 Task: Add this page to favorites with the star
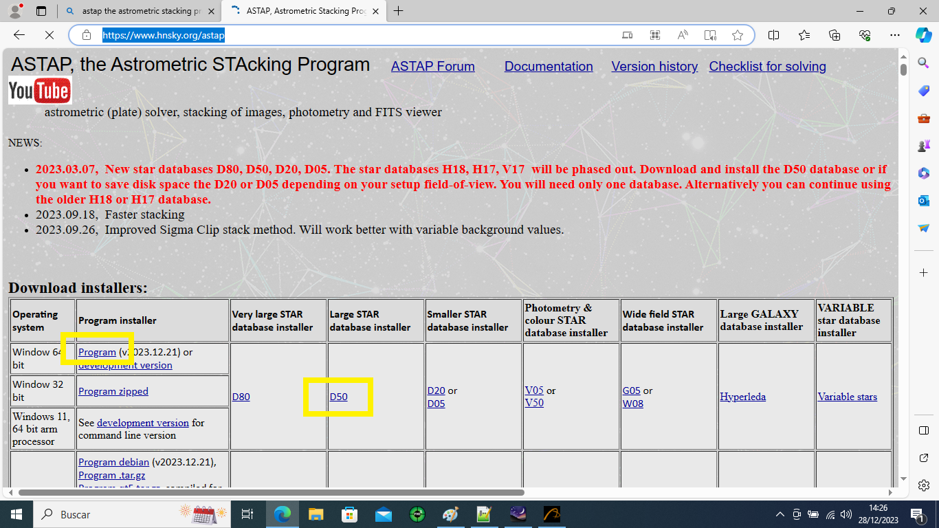pyautogui.click(x=738, y=35)
